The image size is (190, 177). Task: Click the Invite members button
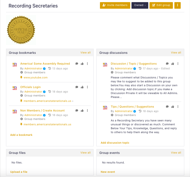[x=115, y=5]
